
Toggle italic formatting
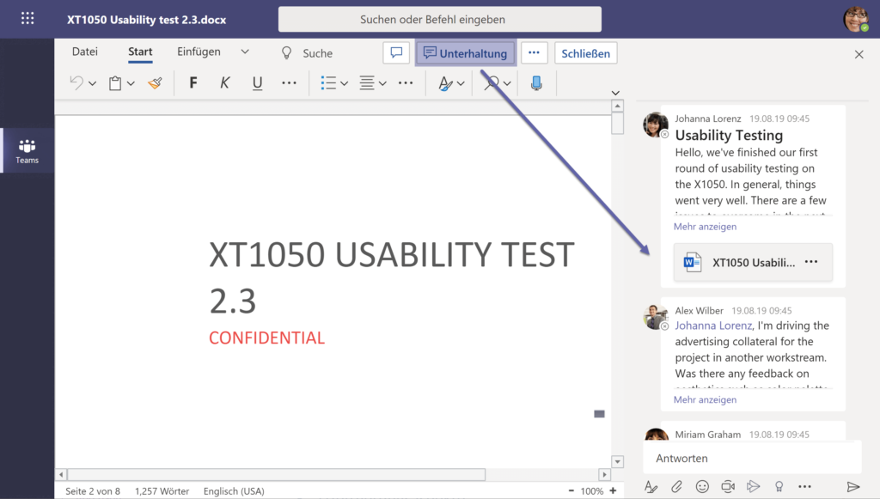(x=224, y=82)
